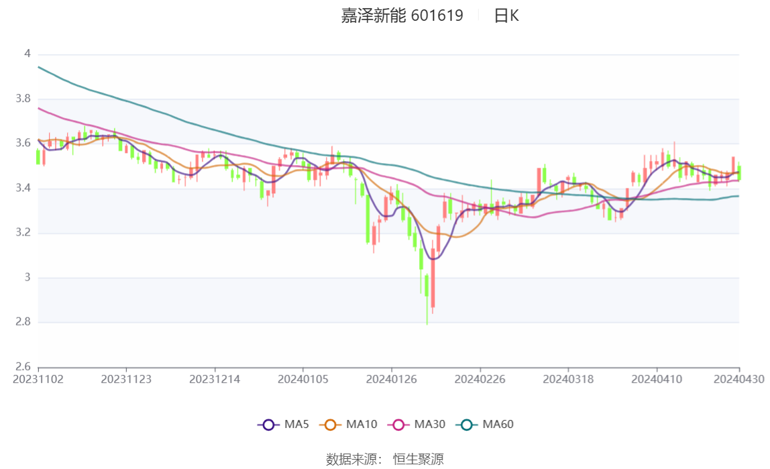Click the 20240430 end date label
This screenshot has height=469, width=770.
pos(739,379)
